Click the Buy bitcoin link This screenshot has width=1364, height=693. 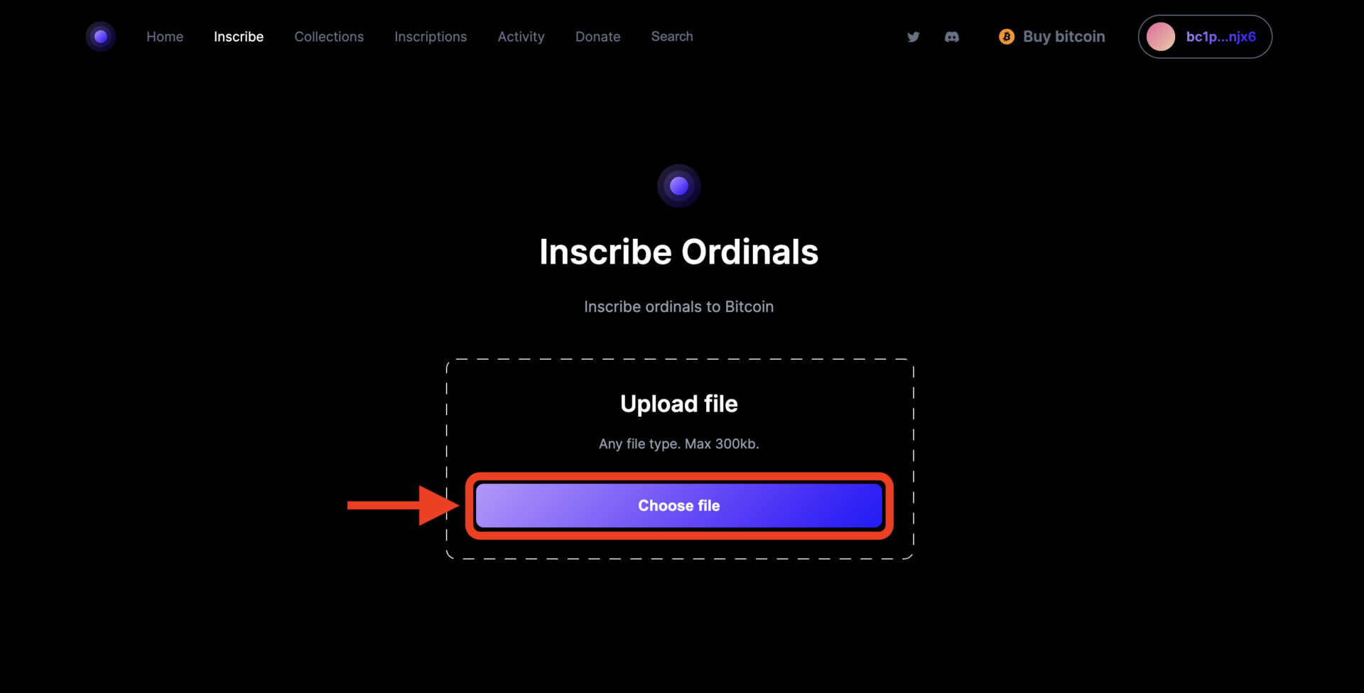pos(1063,36)
